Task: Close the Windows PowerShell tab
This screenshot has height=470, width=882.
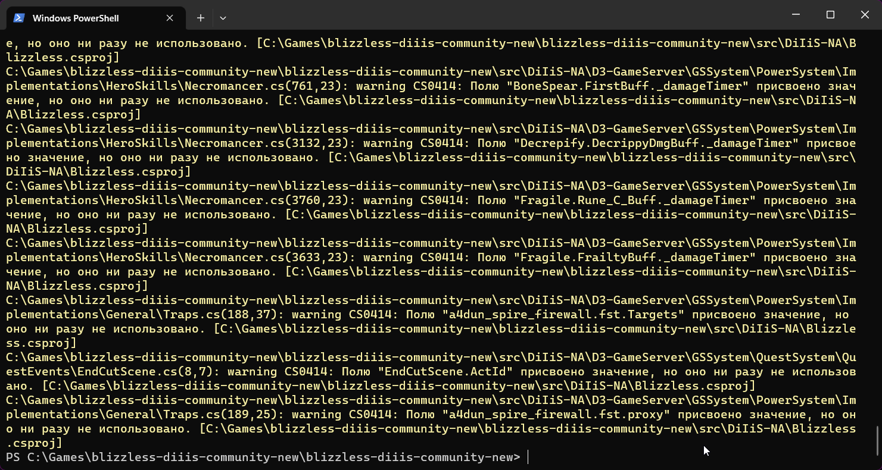Action: (x=170, y=18)
